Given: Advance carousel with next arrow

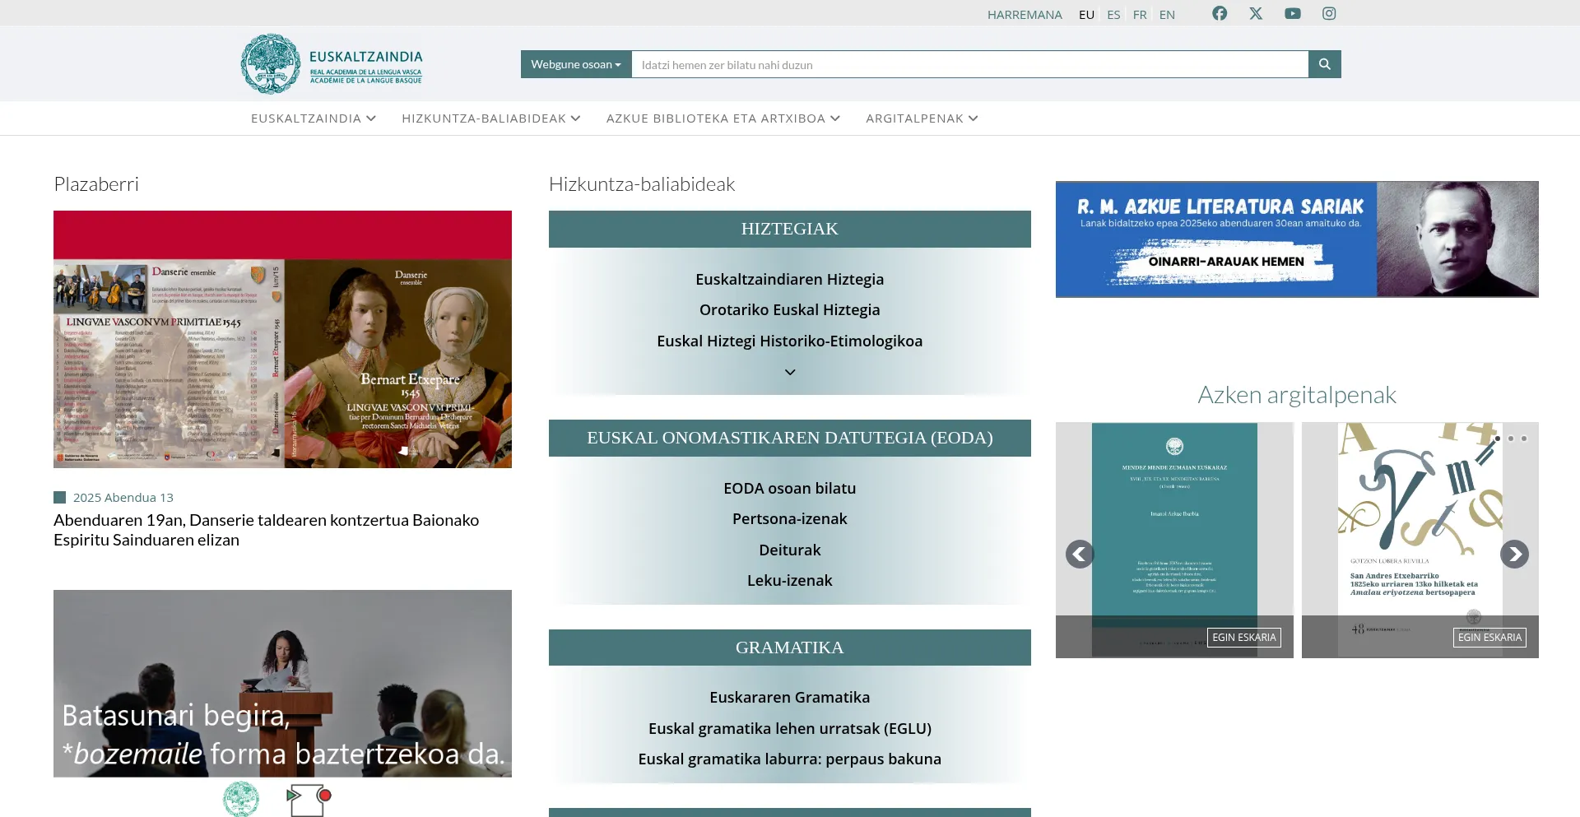Looking at the screenshot, I should [1514, 555].
